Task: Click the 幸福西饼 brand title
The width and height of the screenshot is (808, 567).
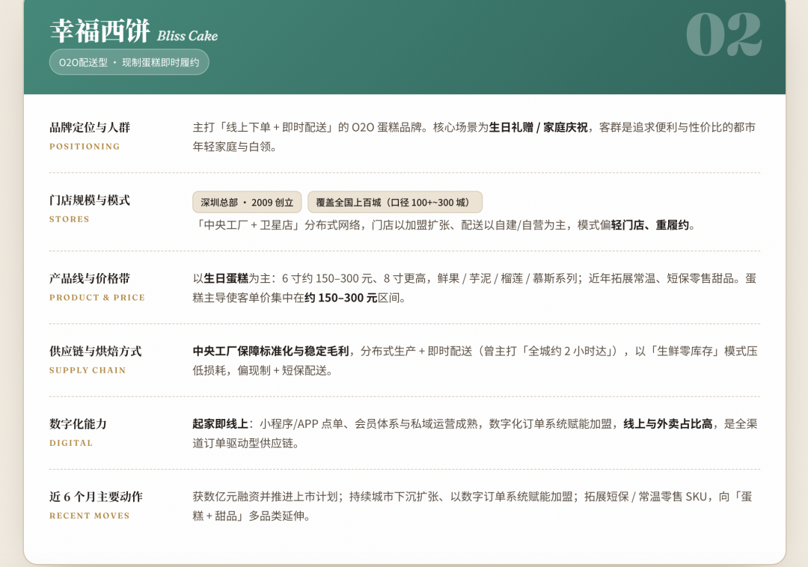Action: click(x=100, y=31)
